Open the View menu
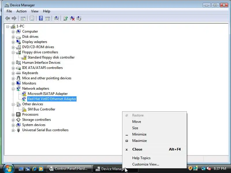The width and height of the screenshot is (231, 173). point(35,11)
